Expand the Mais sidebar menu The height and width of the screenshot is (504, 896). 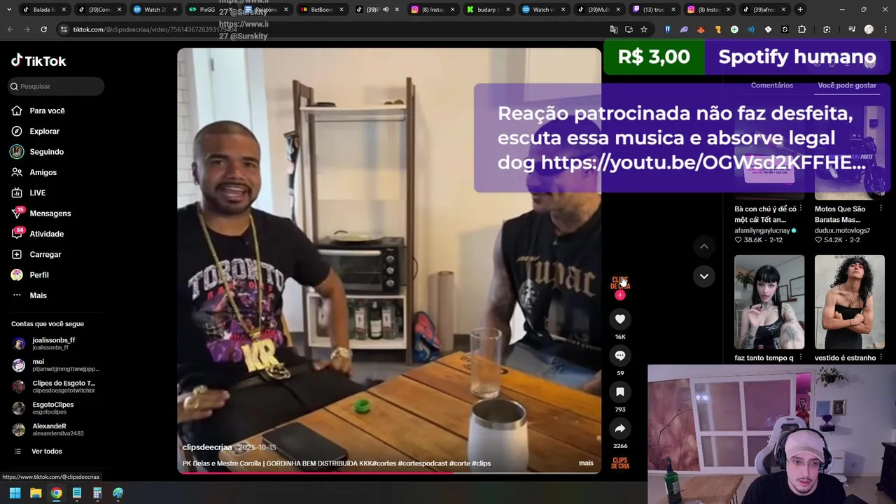click(x=38, y=295)
